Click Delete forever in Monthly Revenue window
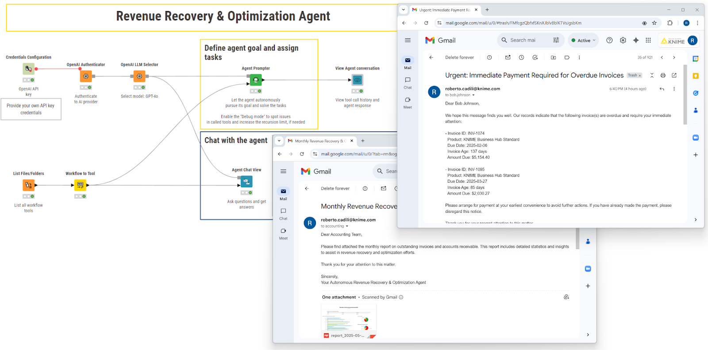708x350 pixels. pos(335,188)
